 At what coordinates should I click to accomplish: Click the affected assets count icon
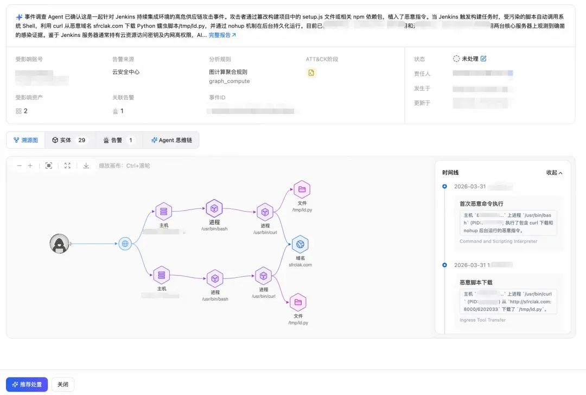coord(18,111)
